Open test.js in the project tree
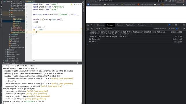 (x=16, y=23)
